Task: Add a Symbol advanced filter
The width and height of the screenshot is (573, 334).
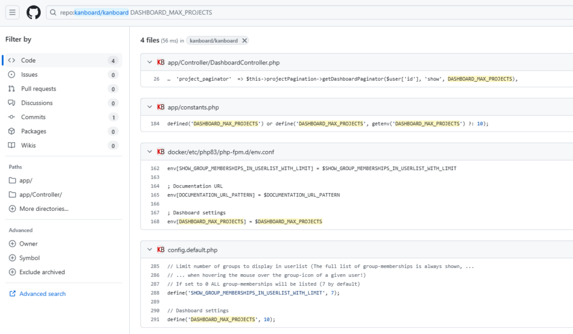Action: coord(30,258)
